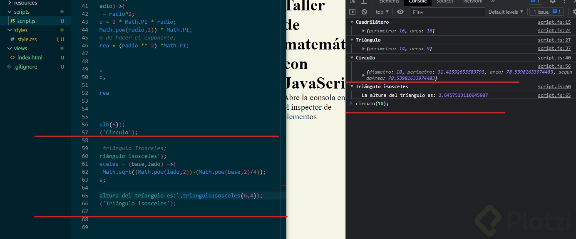Open the script.js:65 source link
Screen dimensions: 576x239
[x=554, y=95]
